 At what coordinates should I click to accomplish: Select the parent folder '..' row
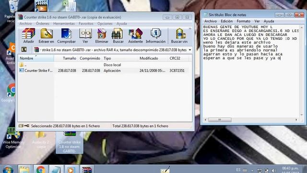(104, 65)
